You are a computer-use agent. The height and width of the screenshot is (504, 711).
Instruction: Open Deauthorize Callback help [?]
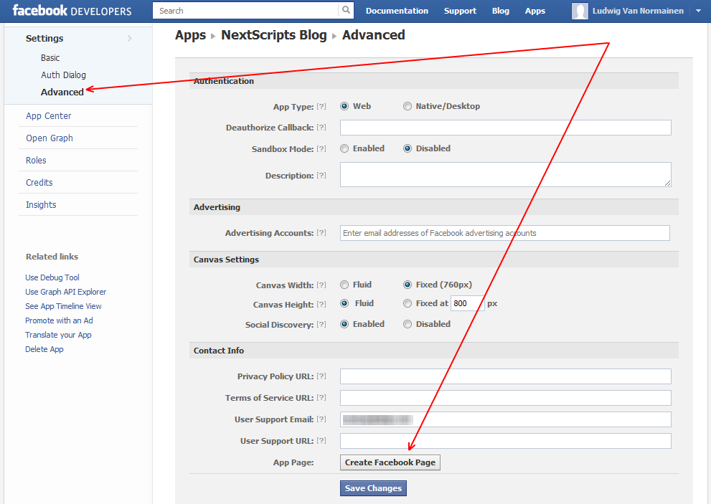coord(321,128)
